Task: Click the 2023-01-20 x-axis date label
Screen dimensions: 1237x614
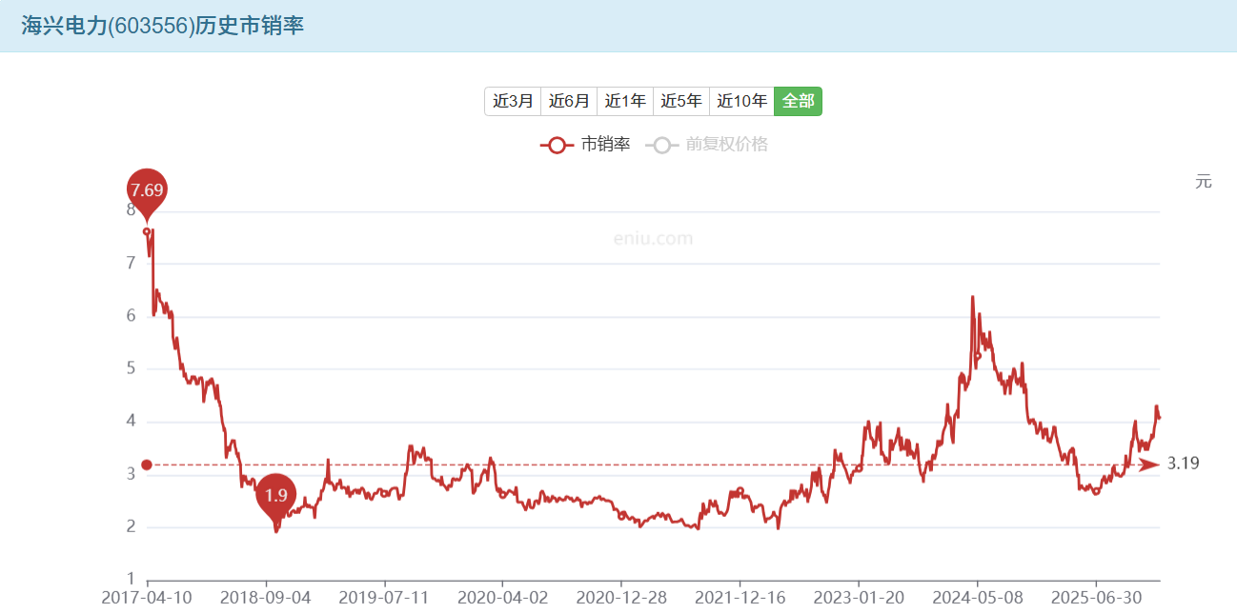Action: pos(859,598)
